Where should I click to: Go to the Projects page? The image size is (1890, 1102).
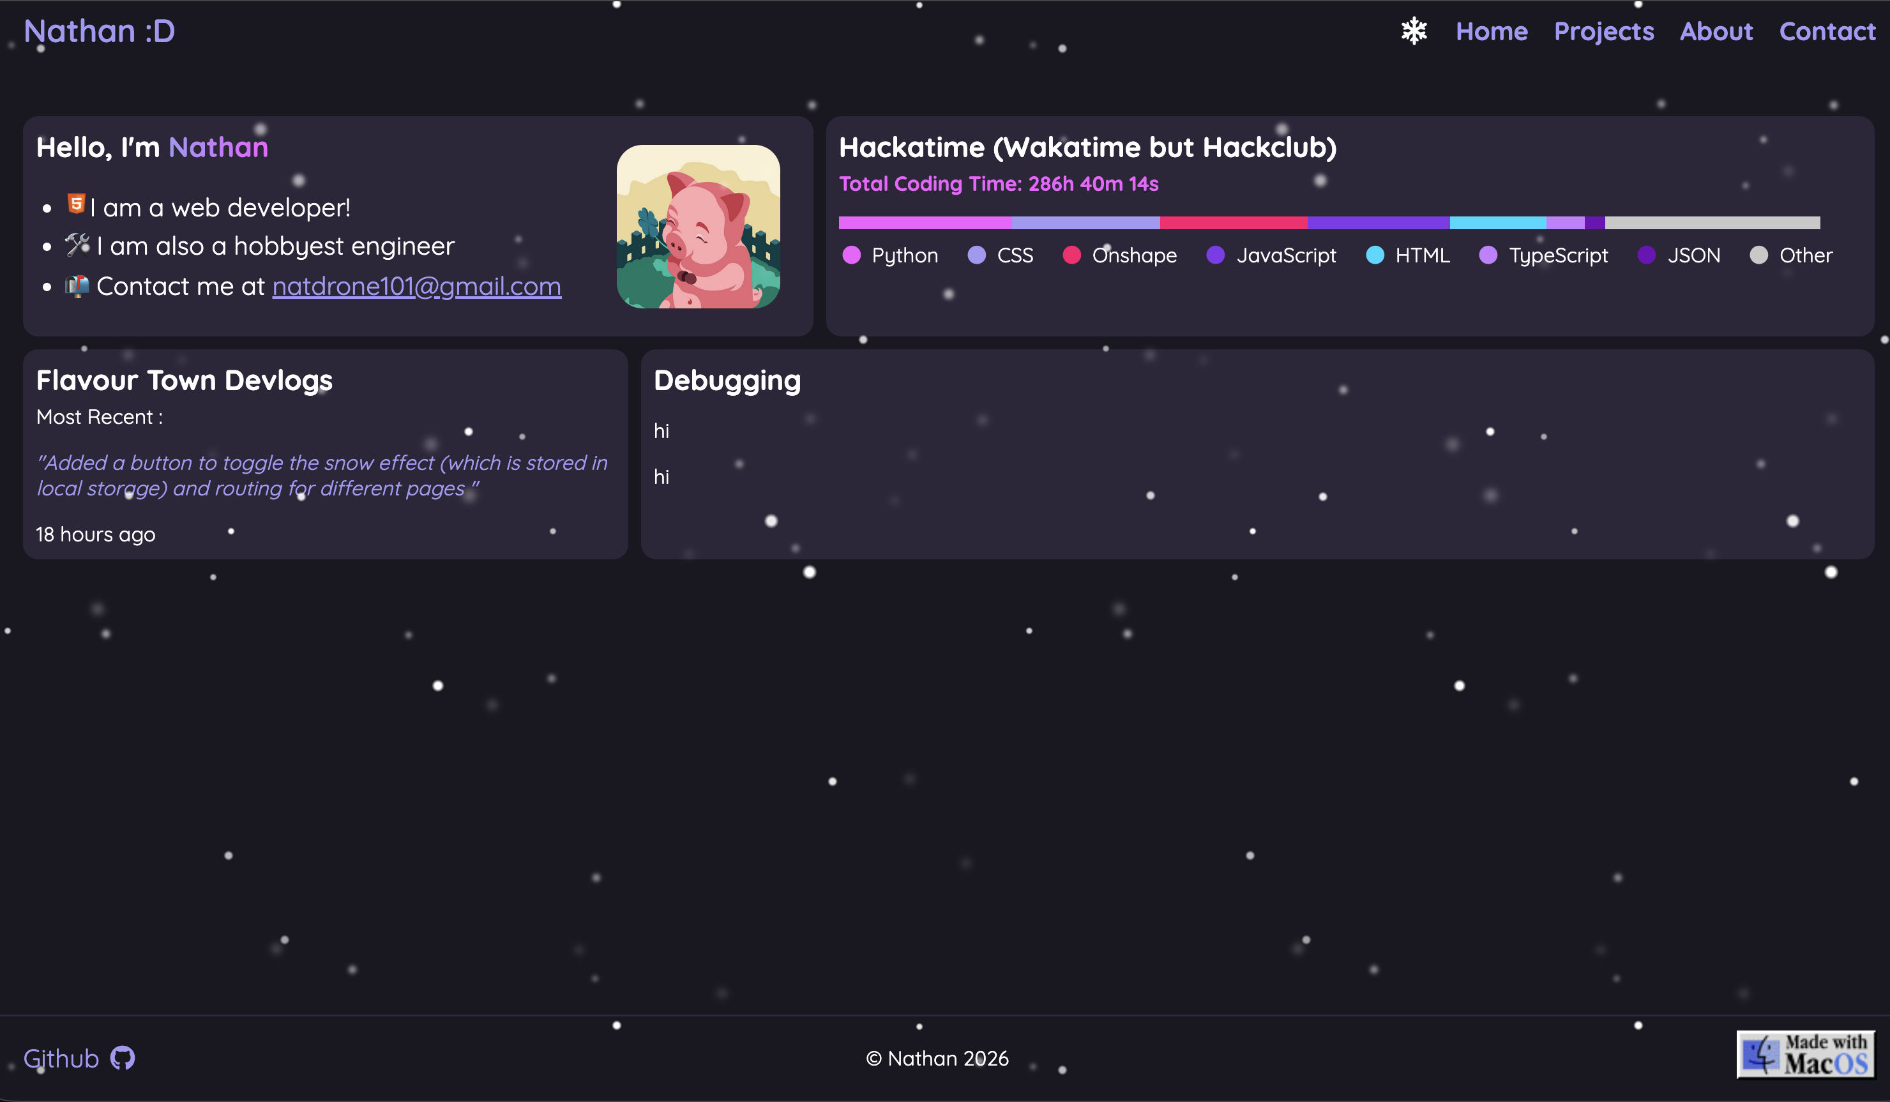[x=1603, y=31]
